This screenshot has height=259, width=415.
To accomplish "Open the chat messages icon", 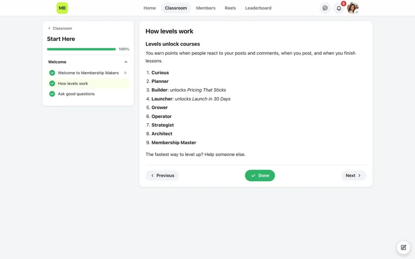I will click(x=325, y=8).
